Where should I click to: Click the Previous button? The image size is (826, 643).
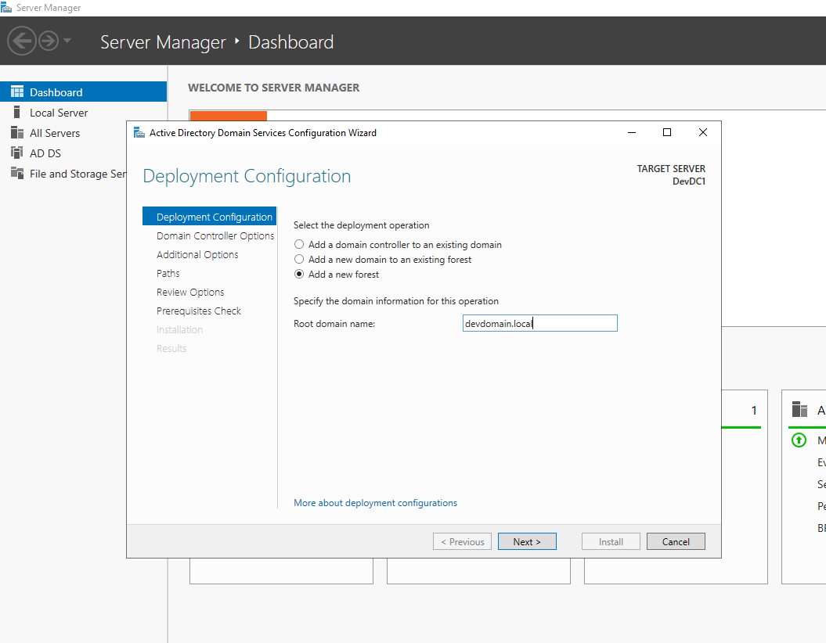(x=462, y=541)
